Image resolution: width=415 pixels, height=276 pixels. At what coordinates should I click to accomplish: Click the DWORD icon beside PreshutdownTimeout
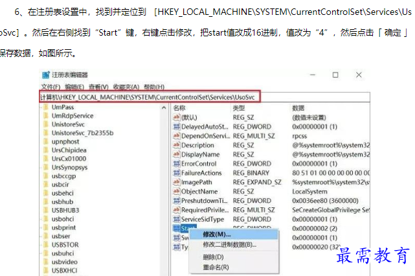(x=177, y=201)
